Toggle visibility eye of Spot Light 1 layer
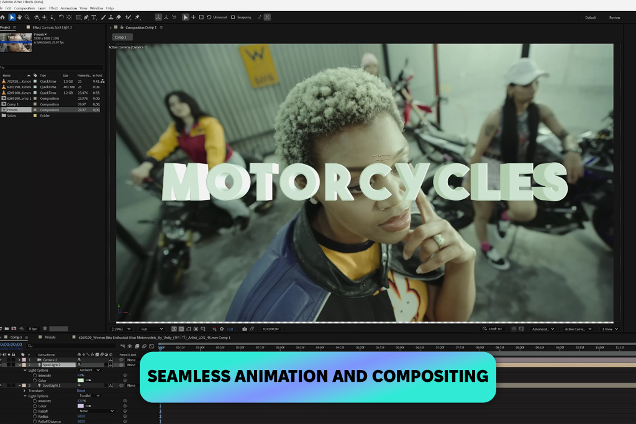Screen dimensions: 636x424 tap(1, 386)
